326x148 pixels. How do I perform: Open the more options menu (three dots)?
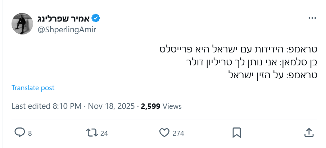click(312, 18)
